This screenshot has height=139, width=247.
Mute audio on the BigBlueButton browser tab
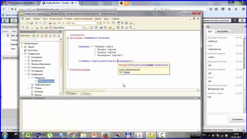73,3
